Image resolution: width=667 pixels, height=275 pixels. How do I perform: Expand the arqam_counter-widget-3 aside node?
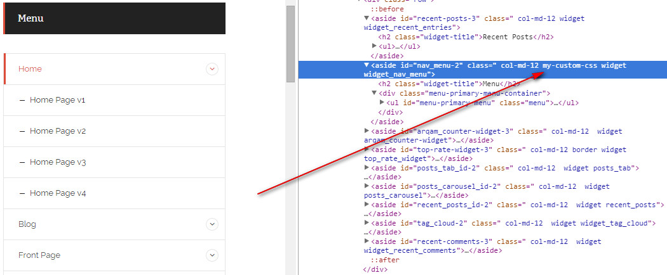tap(367, 131)
